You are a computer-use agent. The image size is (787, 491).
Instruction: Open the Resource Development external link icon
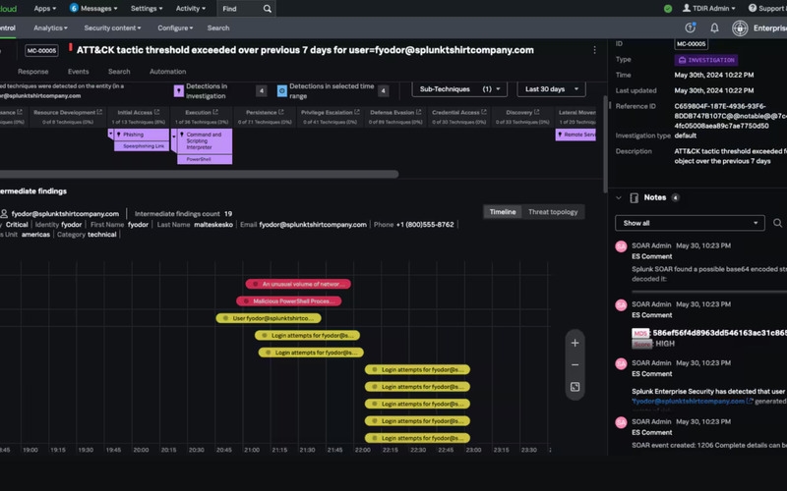tap(99, 112)
